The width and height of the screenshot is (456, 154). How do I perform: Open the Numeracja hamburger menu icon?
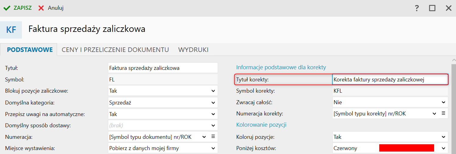point(213,137)
